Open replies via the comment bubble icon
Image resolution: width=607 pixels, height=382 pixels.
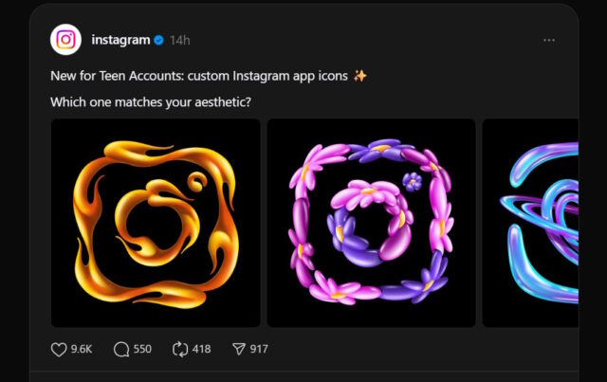coord(121,349)
